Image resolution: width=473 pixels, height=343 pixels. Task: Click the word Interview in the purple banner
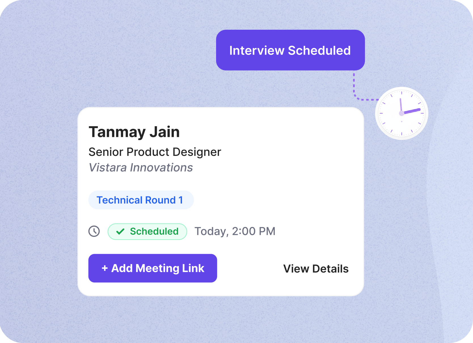coord(257,50)
